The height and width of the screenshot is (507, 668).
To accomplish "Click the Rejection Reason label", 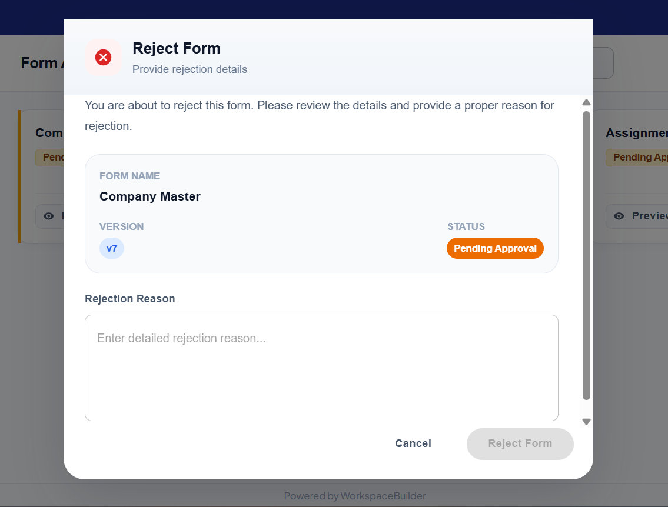I will [130, 299].
